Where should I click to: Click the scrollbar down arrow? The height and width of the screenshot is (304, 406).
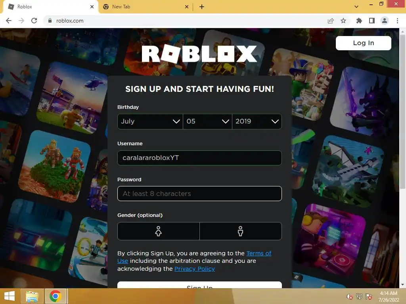[x=402, y=285]
